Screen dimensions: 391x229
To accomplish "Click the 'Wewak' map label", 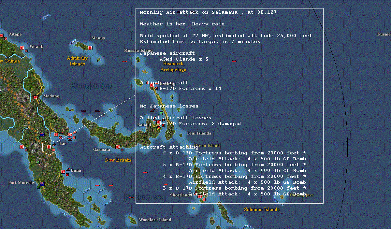I will (x=36, y=47).
